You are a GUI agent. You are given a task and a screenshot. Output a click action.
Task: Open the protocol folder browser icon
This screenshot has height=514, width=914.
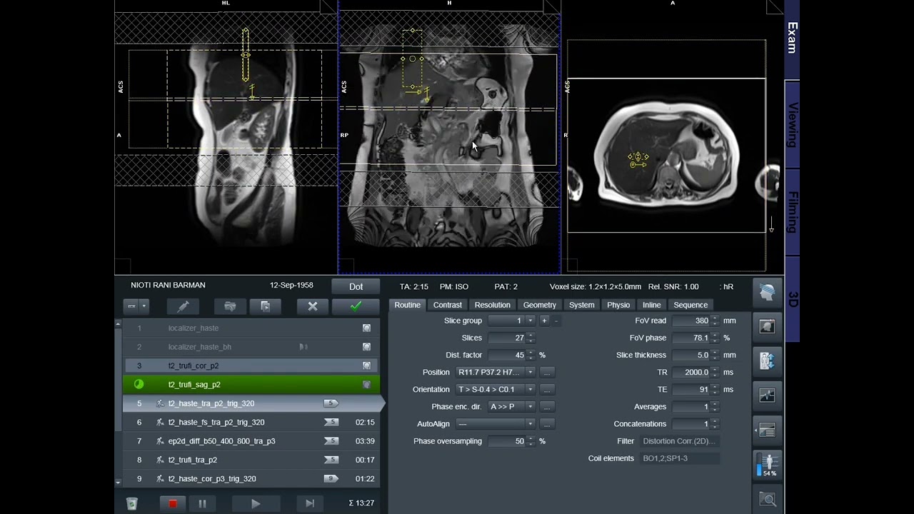click(230, 306)
